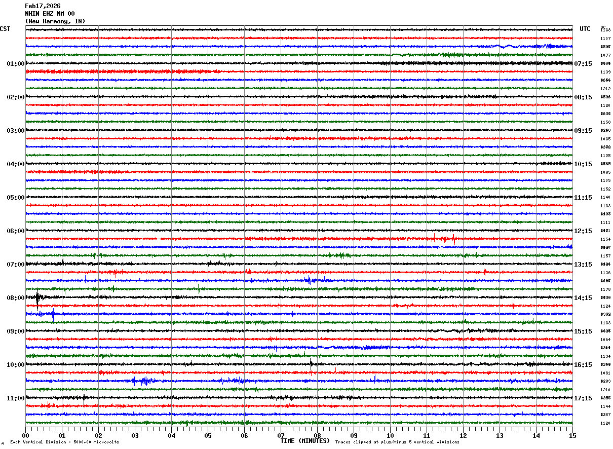
Task: Click the DC offset value 1065
Action: coord(605,139)
